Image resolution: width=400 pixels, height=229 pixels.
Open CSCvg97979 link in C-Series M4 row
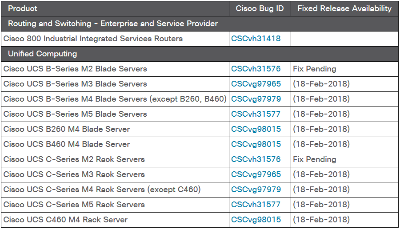pyautogui.click(x=256, y=190)
